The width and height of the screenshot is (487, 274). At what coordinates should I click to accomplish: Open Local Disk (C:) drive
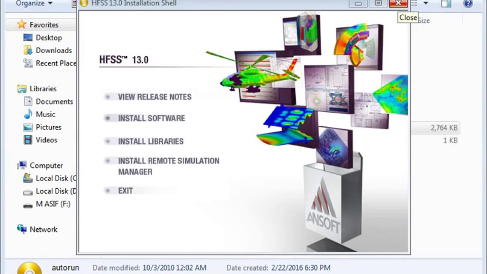(56, 178)
